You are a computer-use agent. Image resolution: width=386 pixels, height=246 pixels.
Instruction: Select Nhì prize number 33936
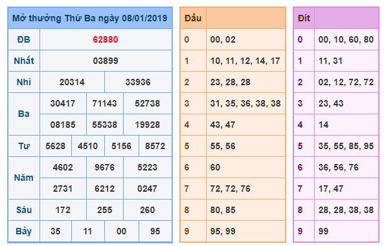138,82
